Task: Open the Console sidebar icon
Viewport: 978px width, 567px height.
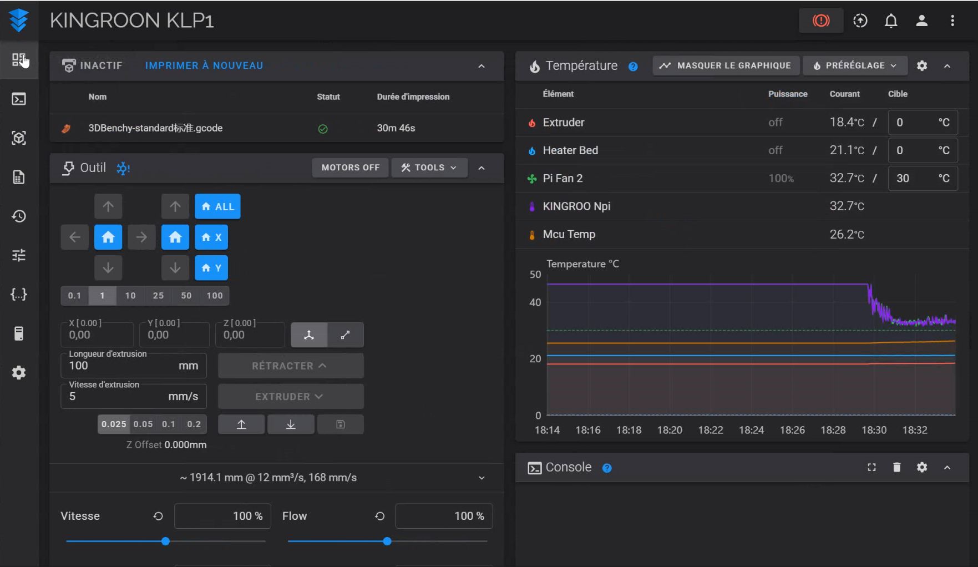Action: (x=19, y=99)
